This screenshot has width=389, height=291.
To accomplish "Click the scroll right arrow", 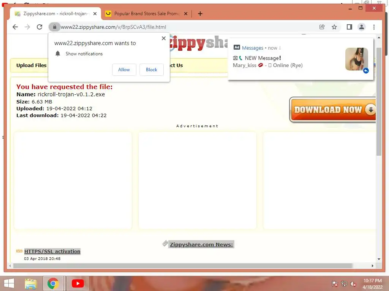I will pos(372,266).
